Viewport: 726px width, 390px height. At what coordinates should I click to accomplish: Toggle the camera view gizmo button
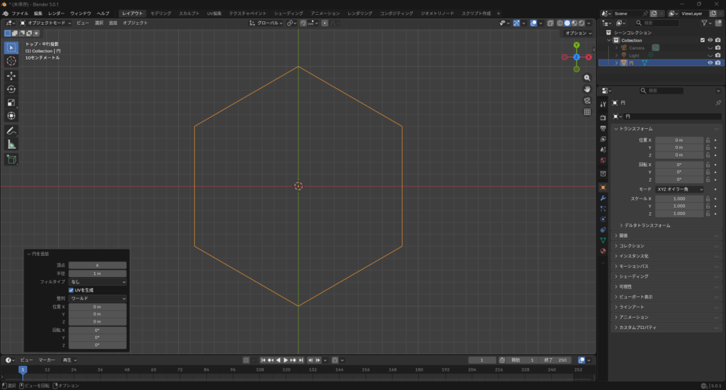pyautogui.click(x=587, y=100)
